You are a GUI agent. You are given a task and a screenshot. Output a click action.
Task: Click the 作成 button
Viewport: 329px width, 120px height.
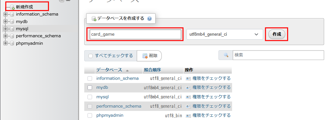click(277, 34)
